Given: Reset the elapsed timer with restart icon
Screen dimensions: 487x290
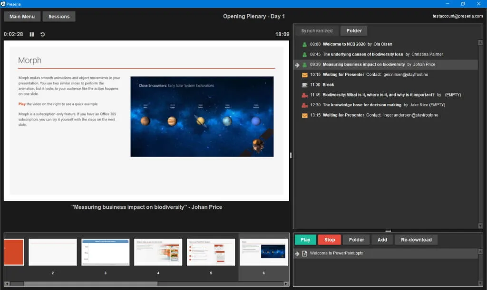Looking at the screenshot, I should point(43,34).
